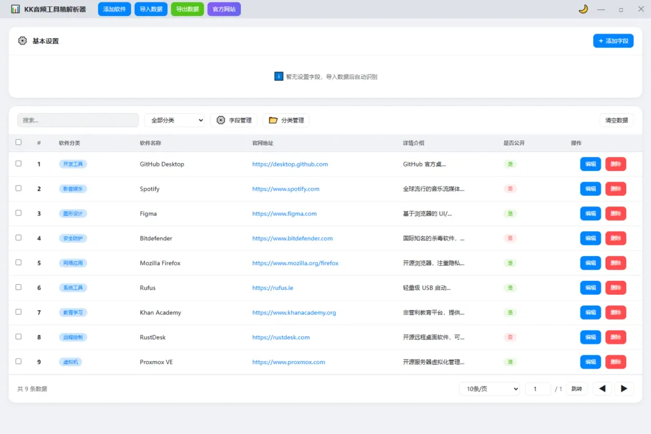Open the 全部分类 category dropdown
The width and height of the screenshot is (651, 434).
175,120
